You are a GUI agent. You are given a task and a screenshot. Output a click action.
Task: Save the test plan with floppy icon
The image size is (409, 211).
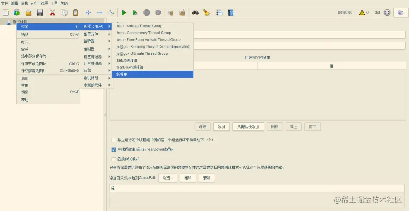[x=40, y=12]
